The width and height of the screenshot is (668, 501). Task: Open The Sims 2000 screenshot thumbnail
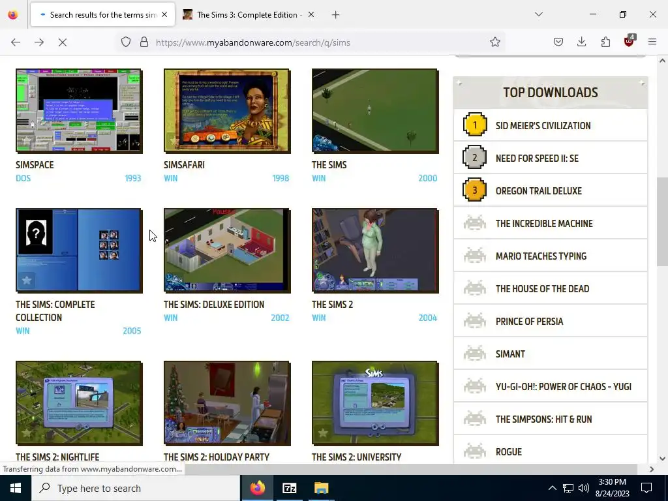coord(375,111)
